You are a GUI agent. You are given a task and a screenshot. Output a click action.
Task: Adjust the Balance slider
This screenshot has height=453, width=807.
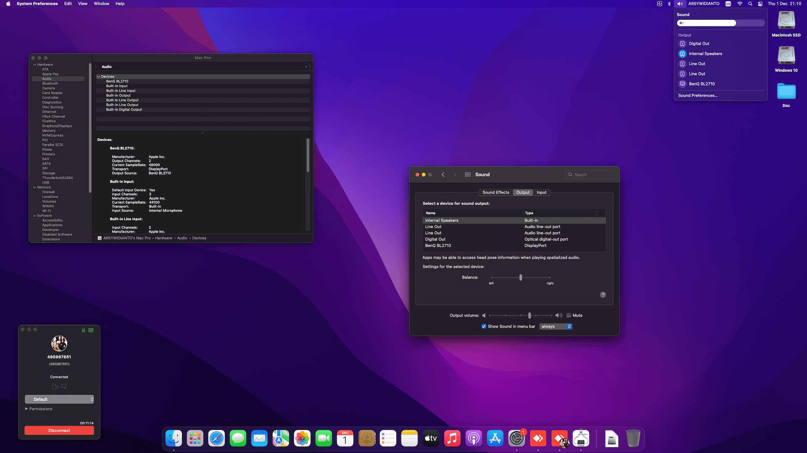tap(520, 277)
